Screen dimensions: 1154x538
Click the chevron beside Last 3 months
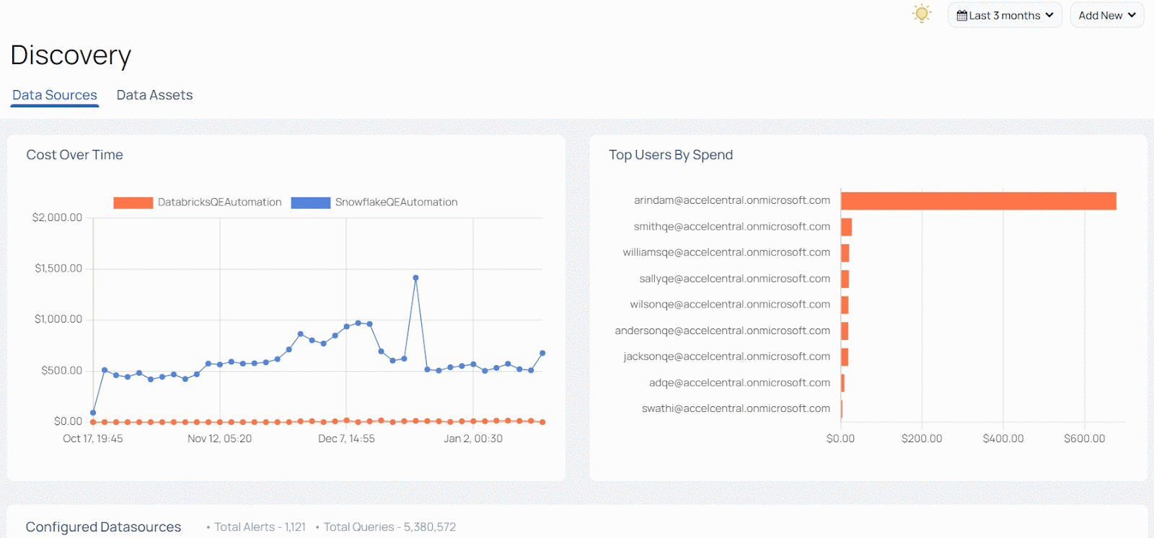pyautogui.click(x=1049, y=15)
